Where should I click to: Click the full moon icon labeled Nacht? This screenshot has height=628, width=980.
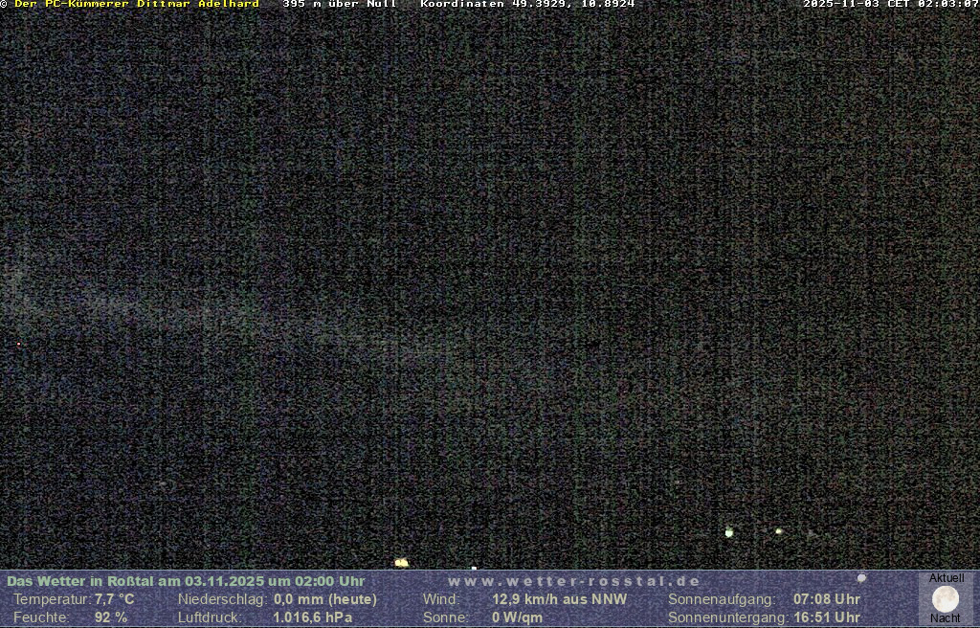pos(946,599)
